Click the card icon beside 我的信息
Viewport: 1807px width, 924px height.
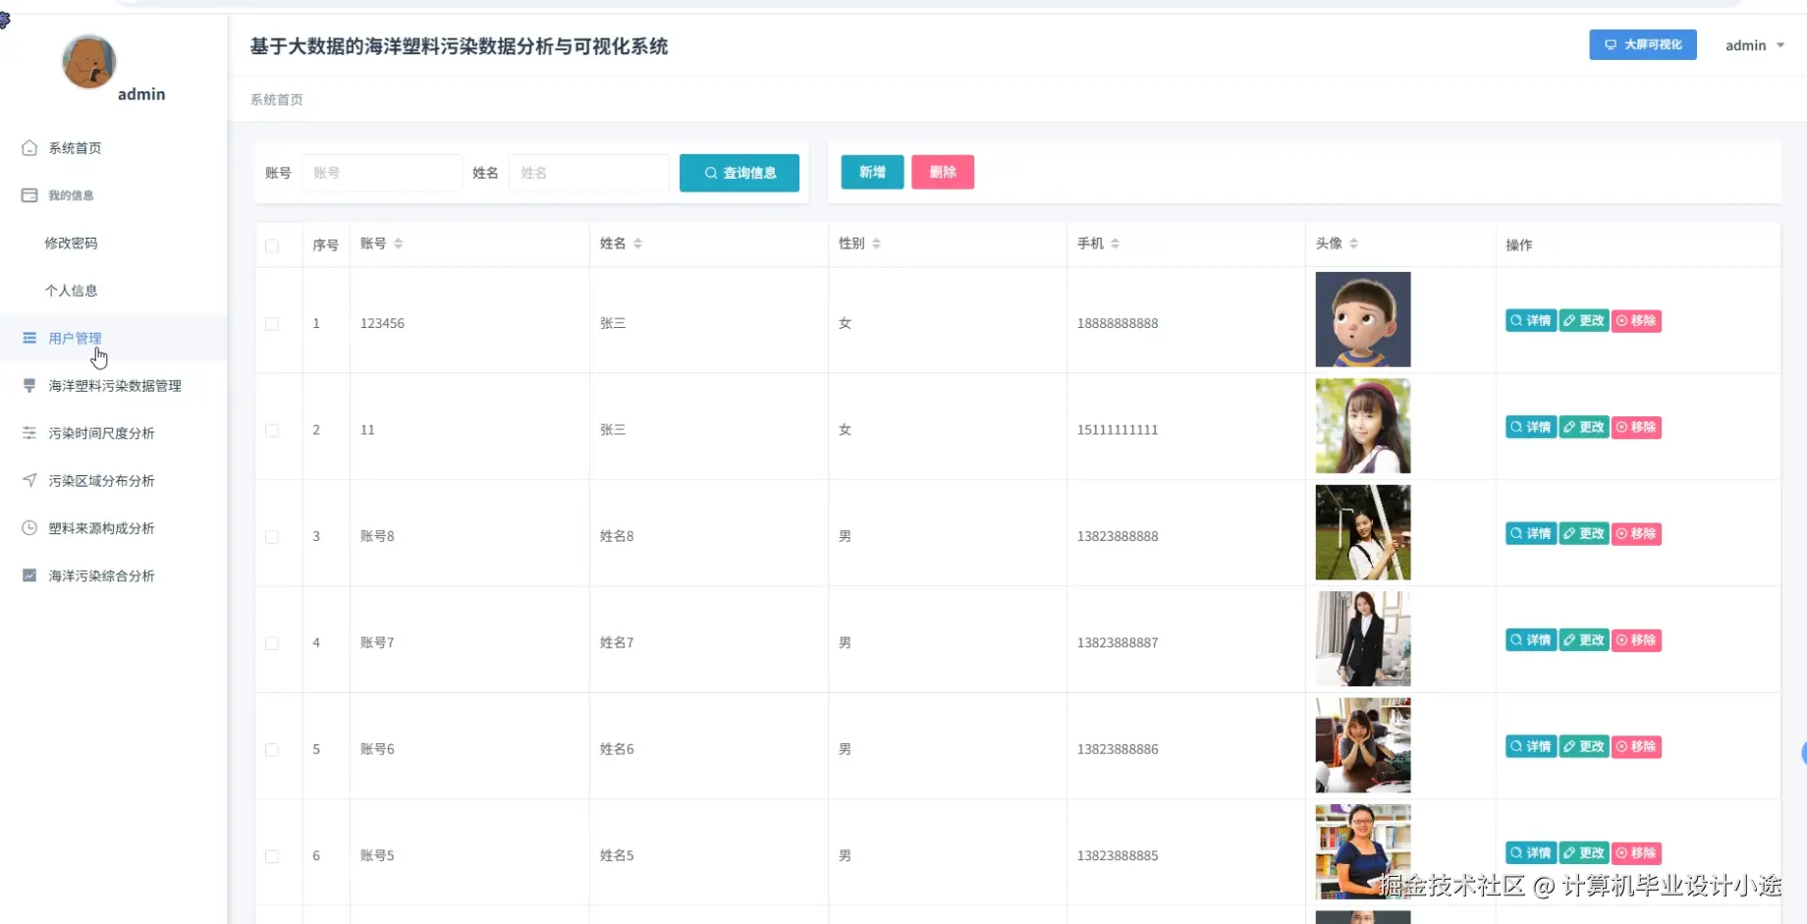29,195
